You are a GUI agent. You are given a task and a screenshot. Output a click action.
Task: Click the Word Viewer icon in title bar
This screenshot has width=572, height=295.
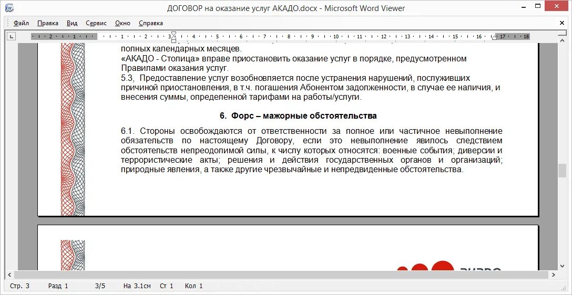tap(10, 8)
